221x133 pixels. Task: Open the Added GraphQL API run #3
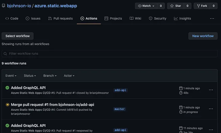click(x=28, y=126)
